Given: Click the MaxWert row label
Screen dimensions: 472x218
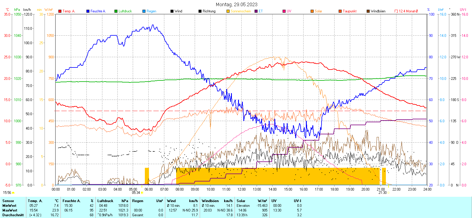Looking at the screenshot, I should (10, 210).
